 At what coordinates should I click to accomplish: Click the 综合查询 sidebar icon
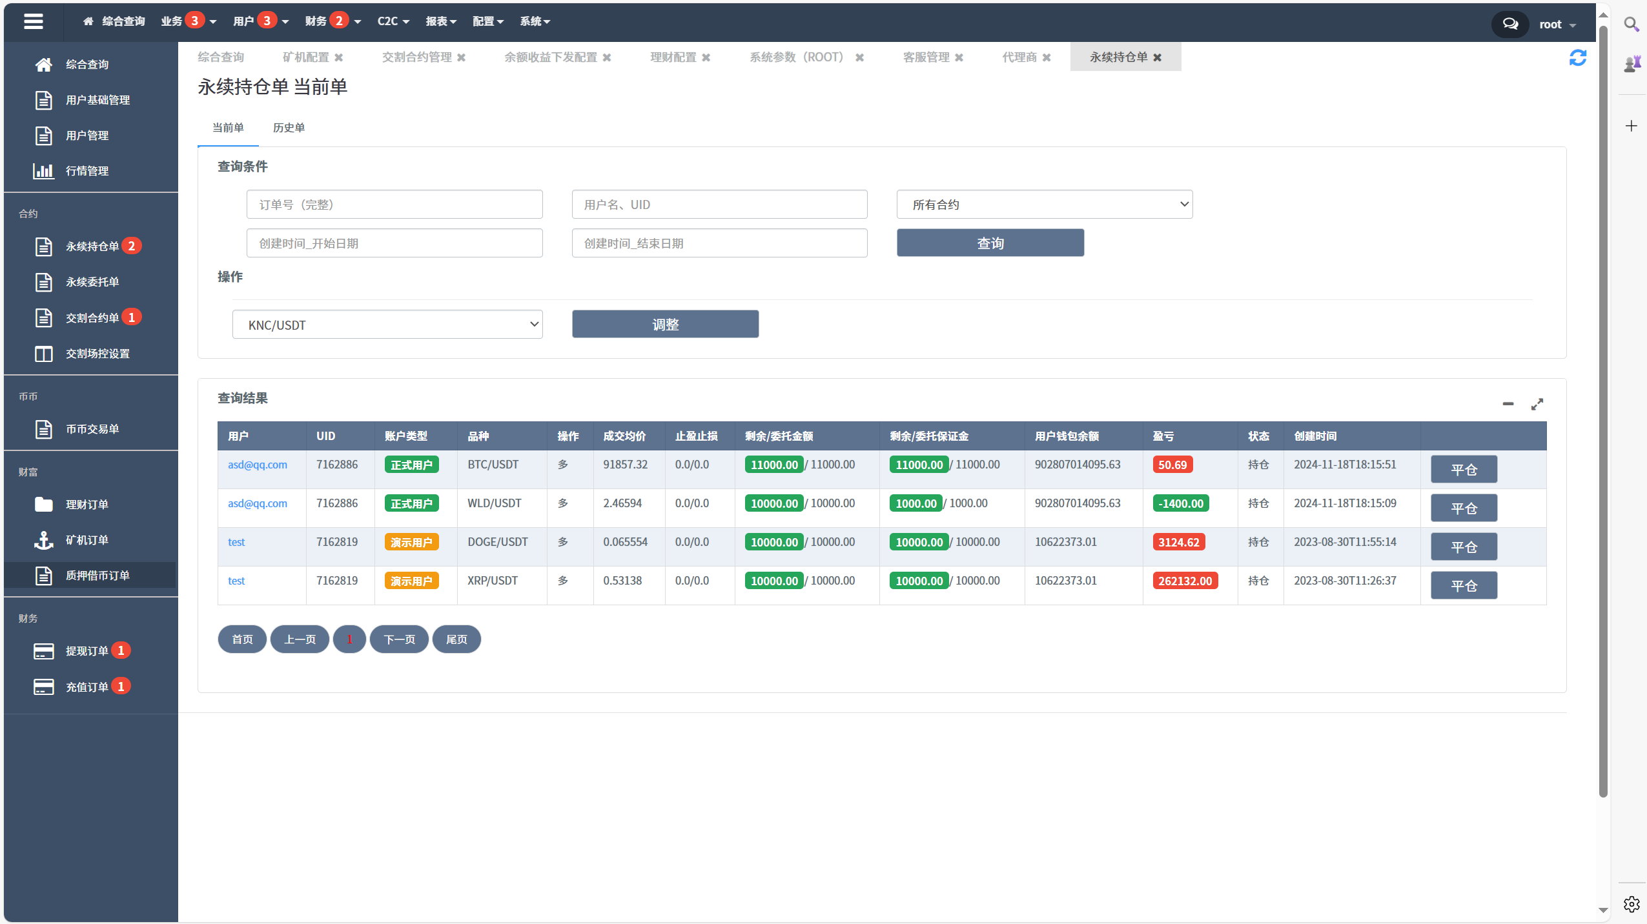point(42,63)
